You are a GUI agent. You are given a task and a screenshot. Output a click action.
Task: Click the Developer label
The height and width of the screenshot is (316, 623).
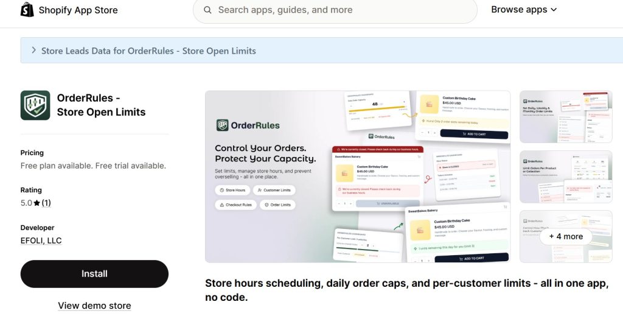coord(37,228)
